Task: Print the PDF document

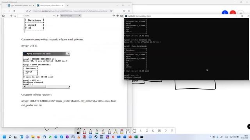Action: [x=118, y=16]
